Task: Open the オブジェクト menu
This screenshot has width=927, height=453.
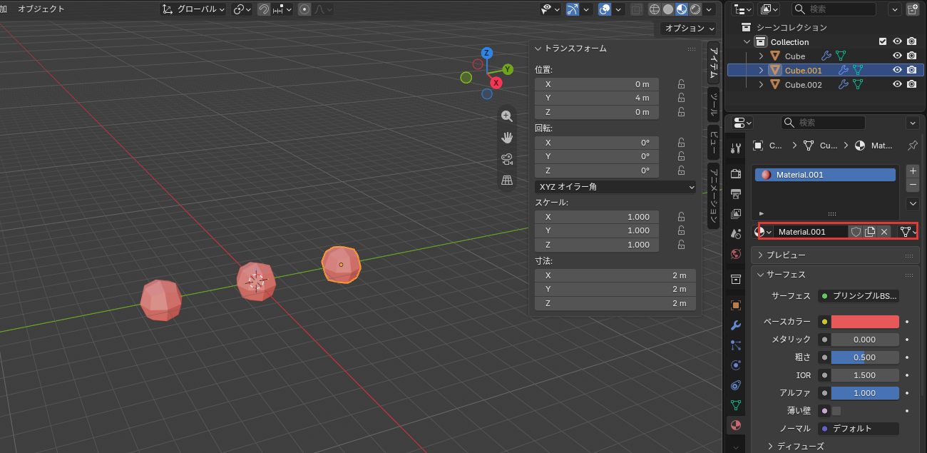Action: click(x=41, y=9)
